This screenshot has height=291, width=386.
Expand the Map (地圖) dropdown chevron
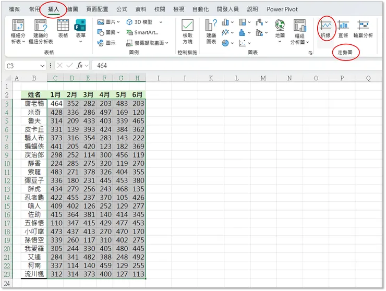(x=280, y=42)
